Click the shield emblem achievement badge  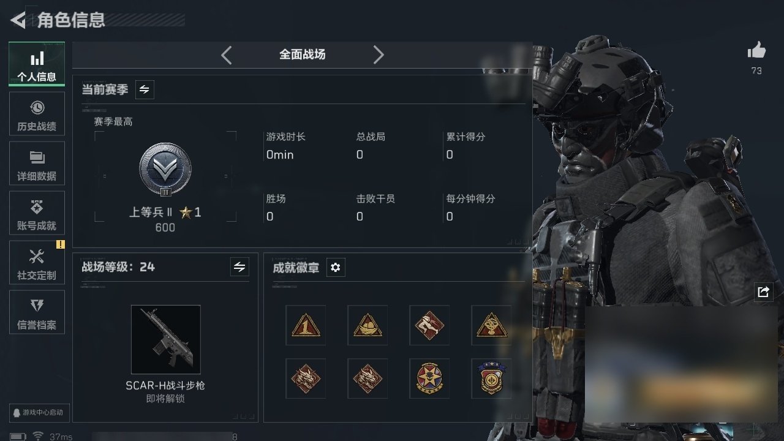pos(491,379)
